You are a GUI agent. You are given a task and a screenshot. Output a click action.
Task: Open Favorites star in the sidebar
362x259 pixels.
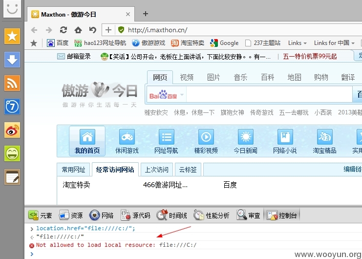12,36
